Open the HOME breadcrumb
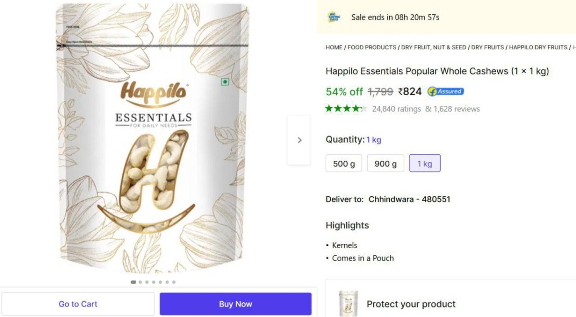This screenshot has height=317, width=576. click(x=334, y=47)
